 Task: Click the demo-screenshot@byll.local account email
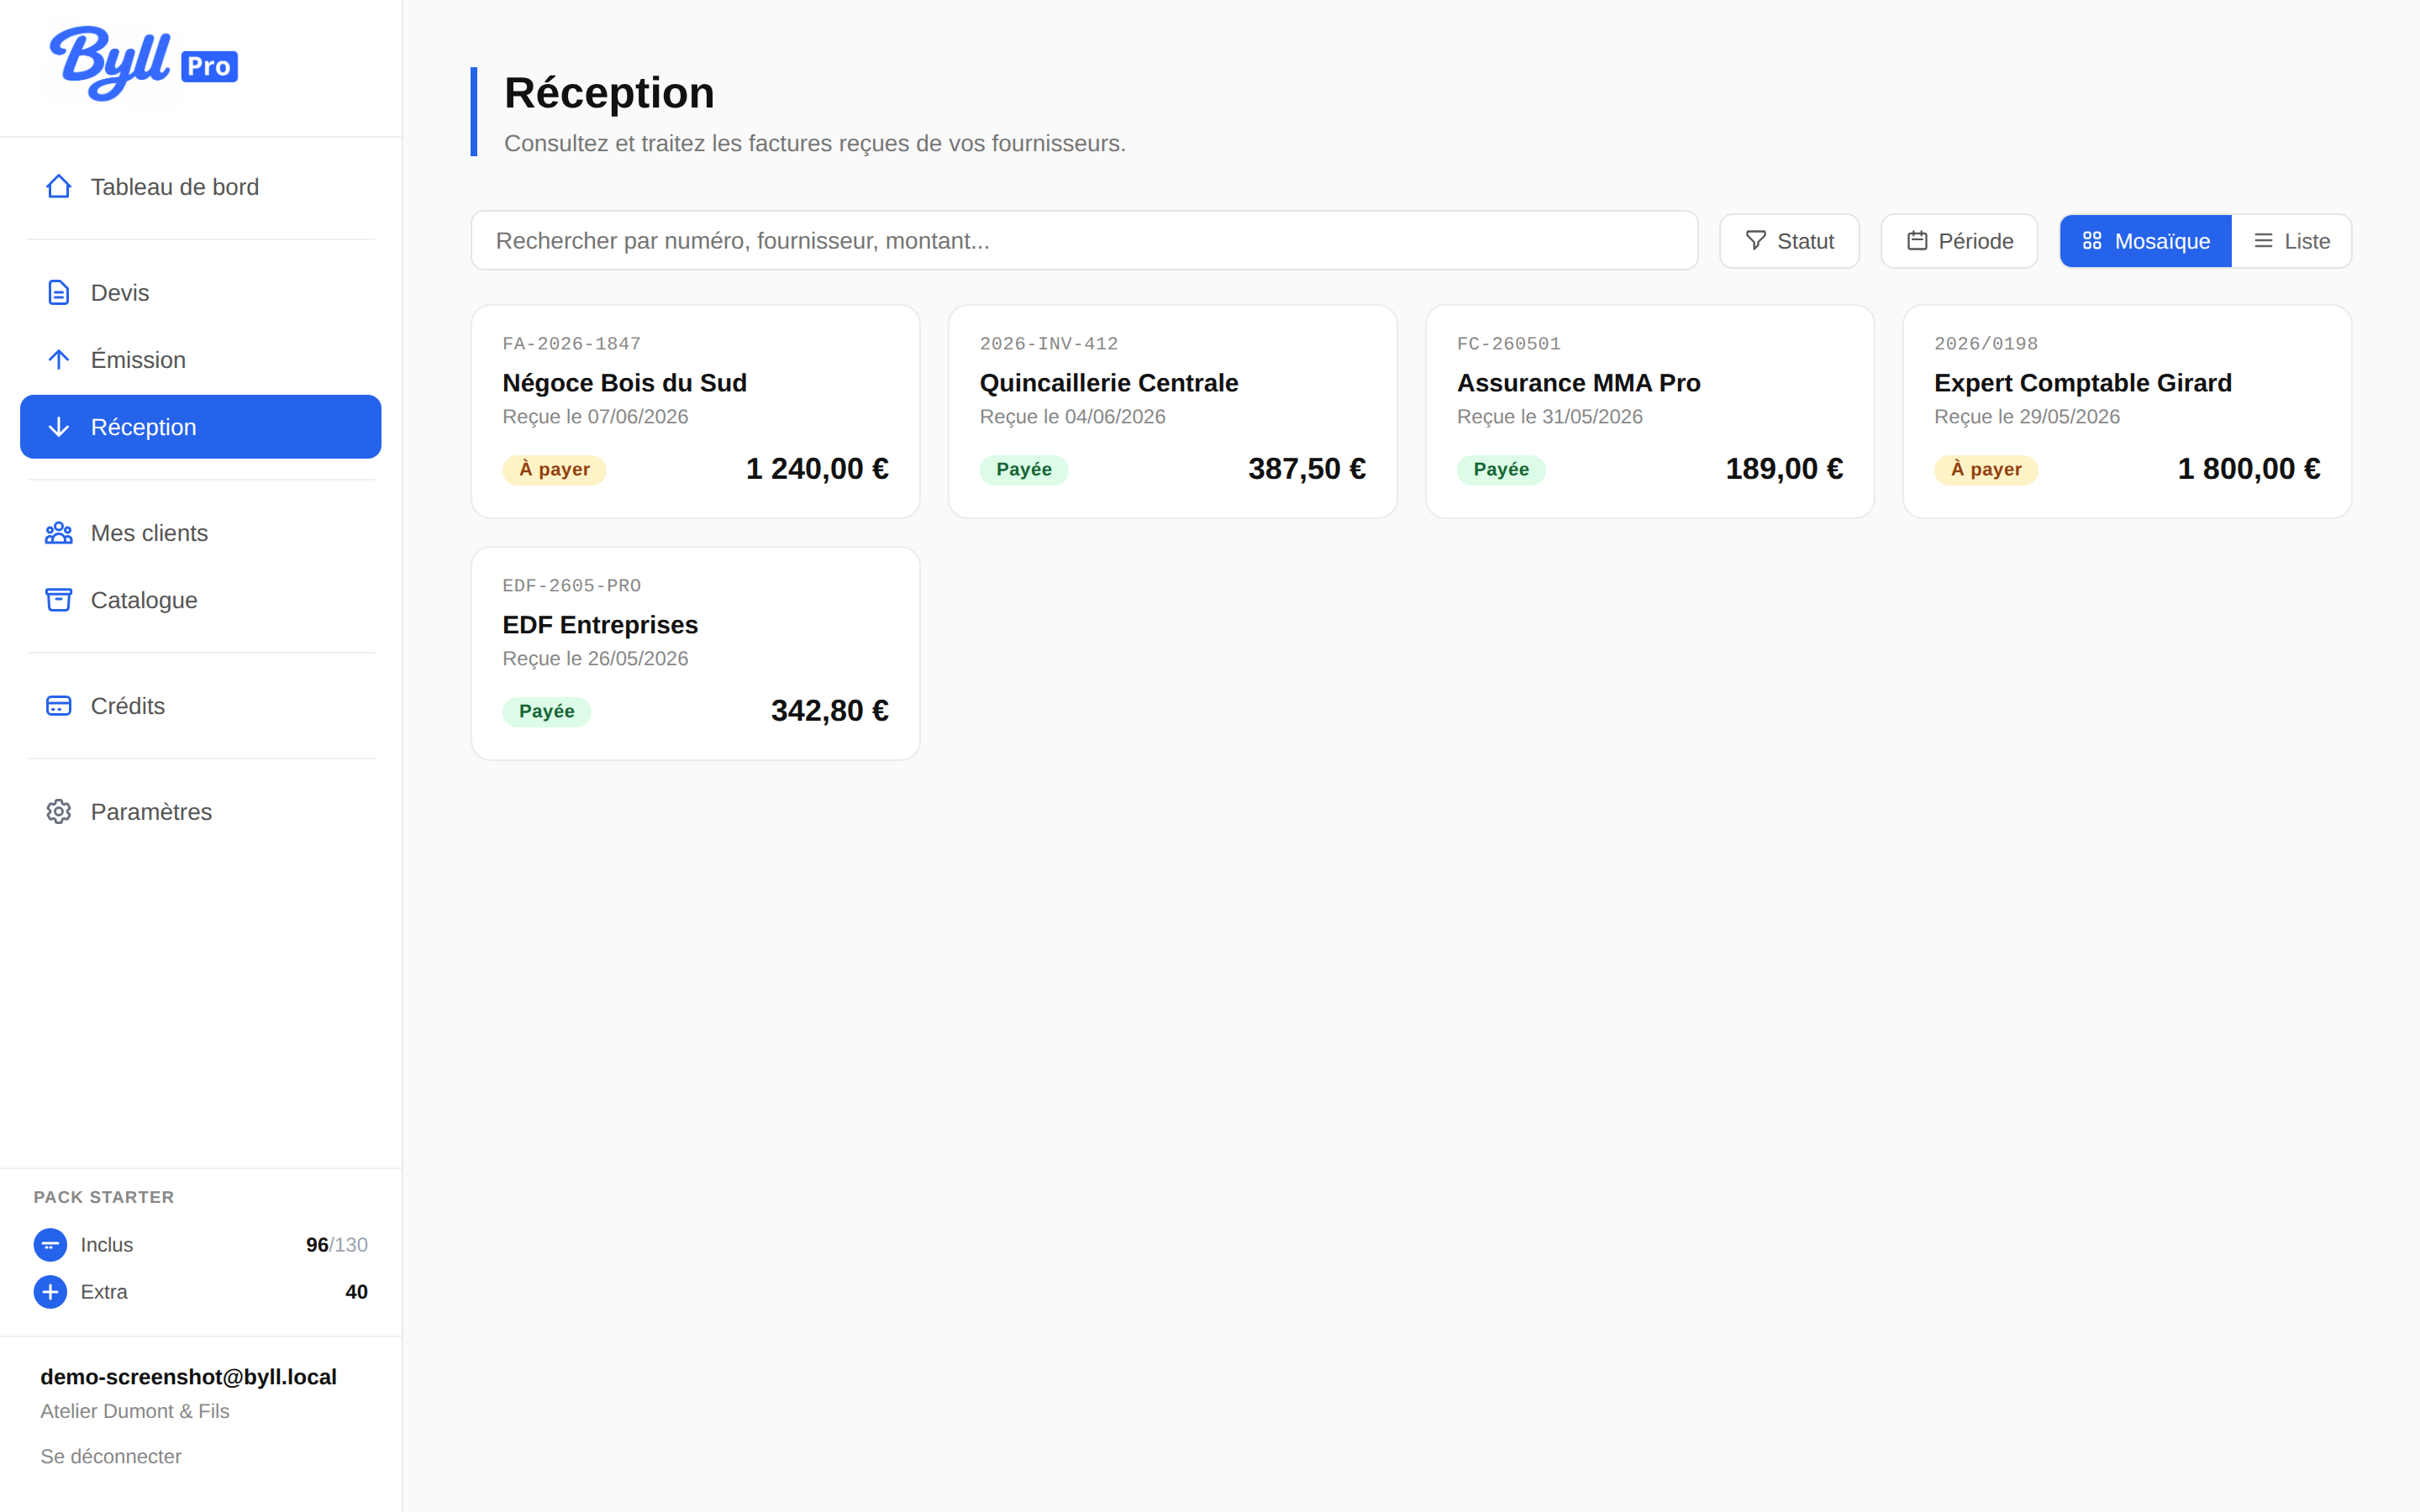pyautogui.click(x=188, y=1377)
